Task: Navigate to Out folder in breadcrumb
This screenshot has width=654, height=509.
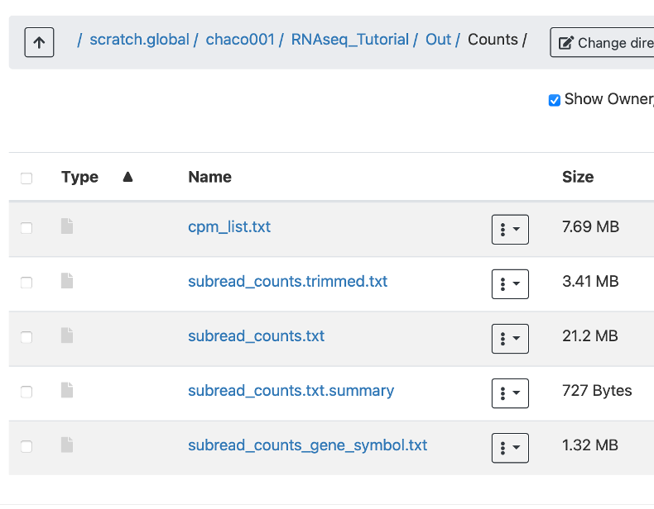Action: tap(438, 40)
